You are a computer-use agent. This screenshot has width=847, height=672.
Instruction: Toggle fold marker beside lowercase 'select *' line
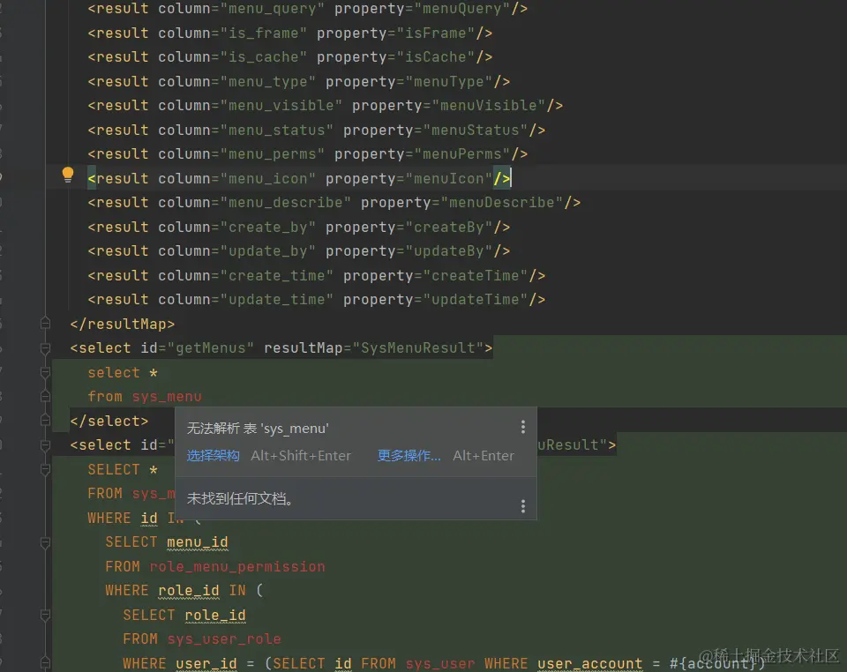pos(45,372)
